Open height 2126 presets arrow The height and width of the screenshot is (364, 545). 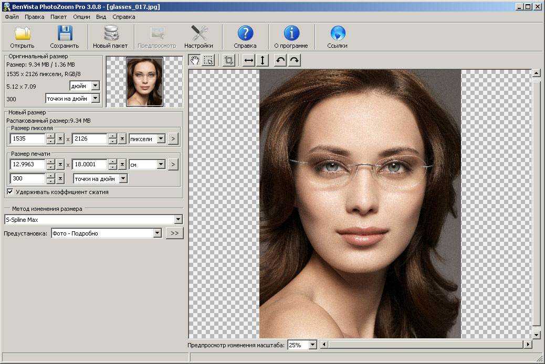122,138
